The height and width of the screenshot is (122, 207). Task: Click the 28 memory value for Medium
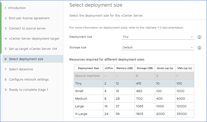(x=118, y=99)
